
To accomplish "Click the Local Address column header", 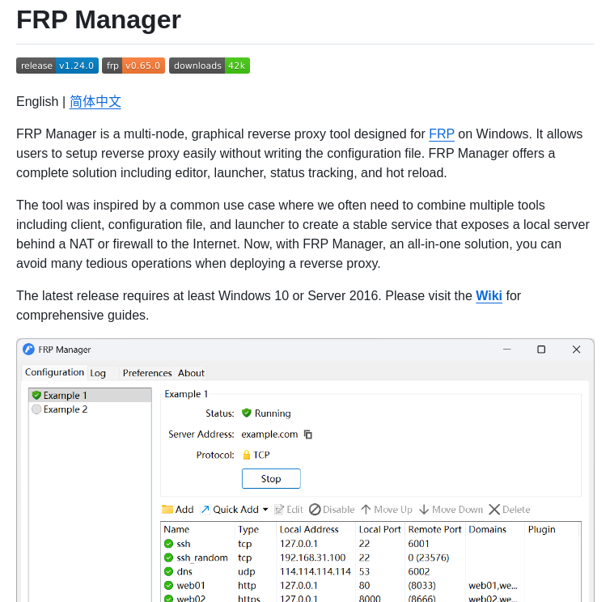I will click(x=316, y=529).
